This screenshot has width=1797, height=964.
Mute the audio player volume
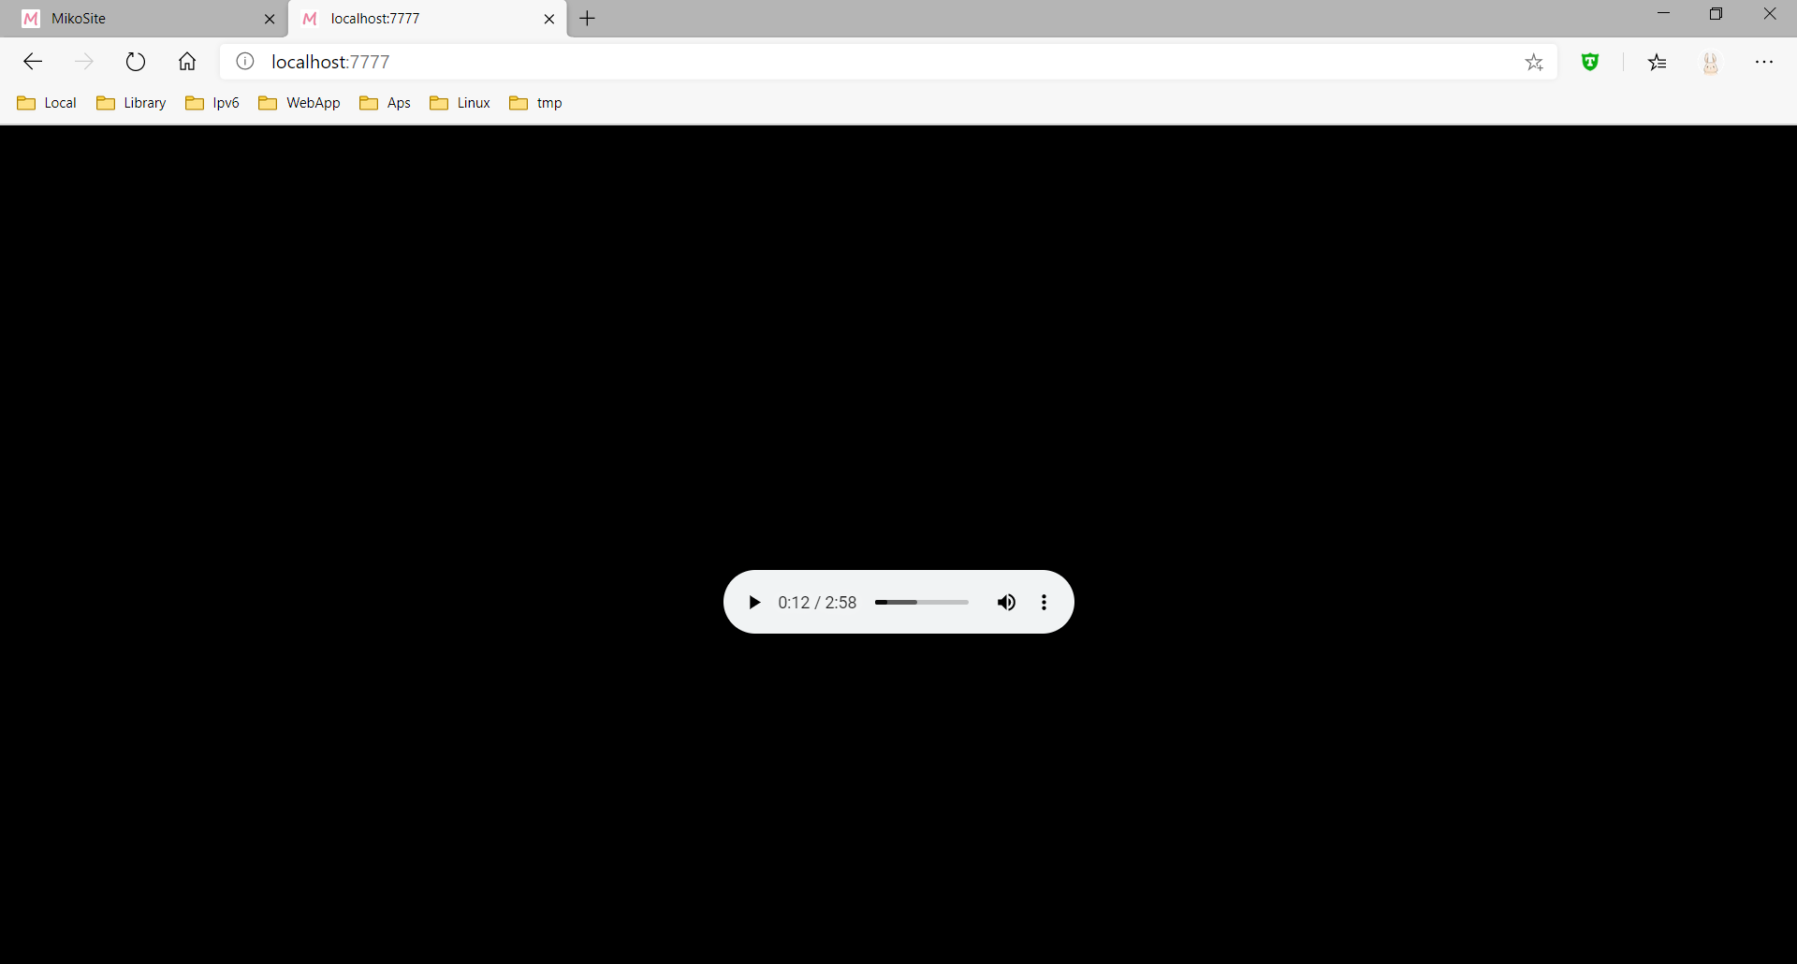coord(1006,603)
